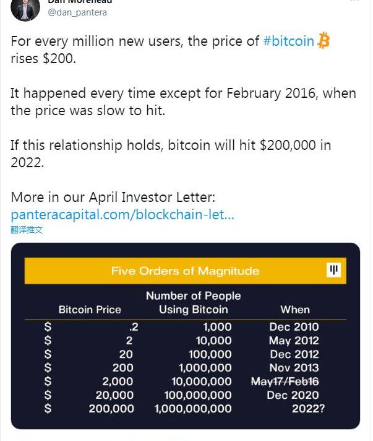This screenshot has height=441, width=373.
Task: Click the yellow Five Orders of Magnitude banner
Action: [186, 271]
